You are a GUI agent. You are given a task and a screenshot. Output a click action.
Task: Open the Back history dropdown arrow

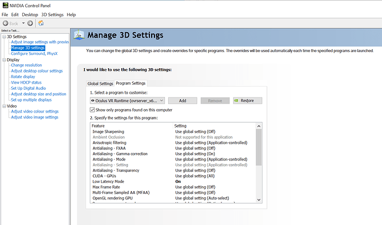[x=23, y=23]
